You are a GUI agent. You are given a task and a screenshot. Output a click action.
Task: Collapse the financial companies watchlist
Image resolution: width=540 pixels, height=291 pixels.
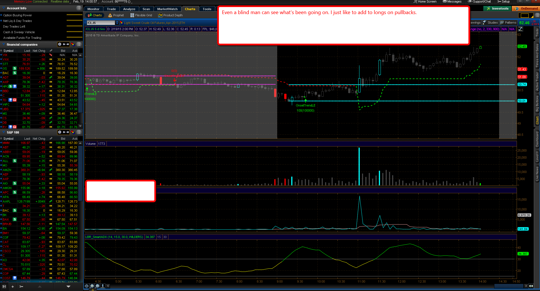click(4, 45)
